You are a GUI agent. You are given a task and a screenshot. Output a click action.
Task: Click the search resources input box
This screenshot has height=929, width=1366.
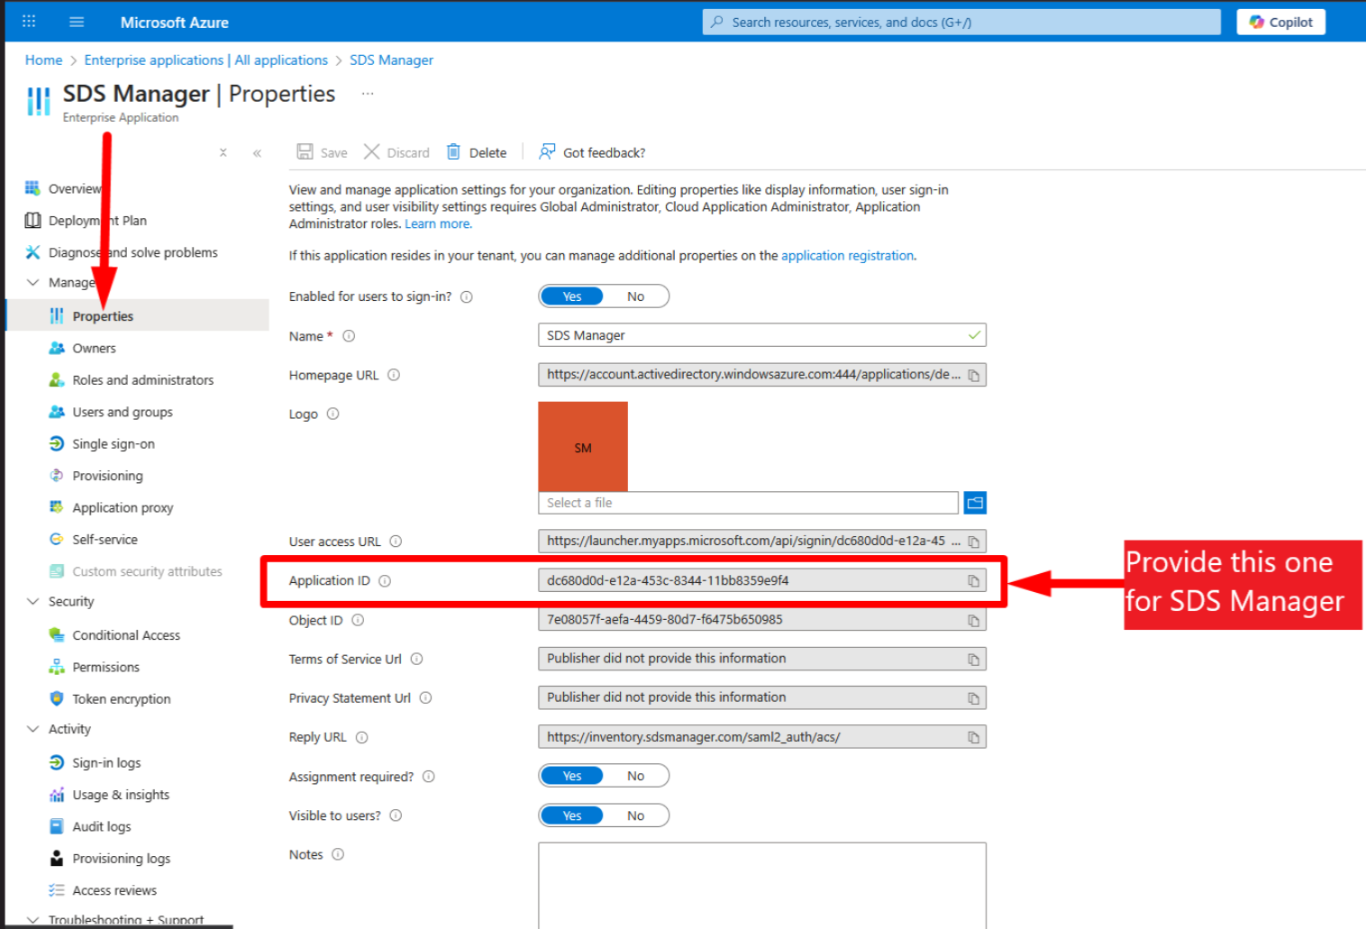(x=961, y=22)
